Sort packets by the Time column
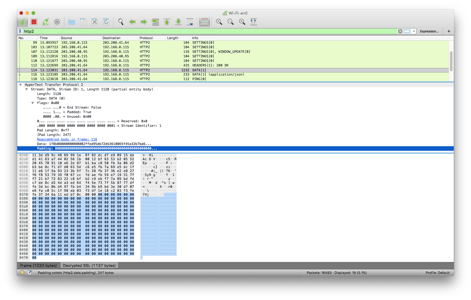Image resolution: width=471 pixels, height=300 pixels. [x=49, y=38]
